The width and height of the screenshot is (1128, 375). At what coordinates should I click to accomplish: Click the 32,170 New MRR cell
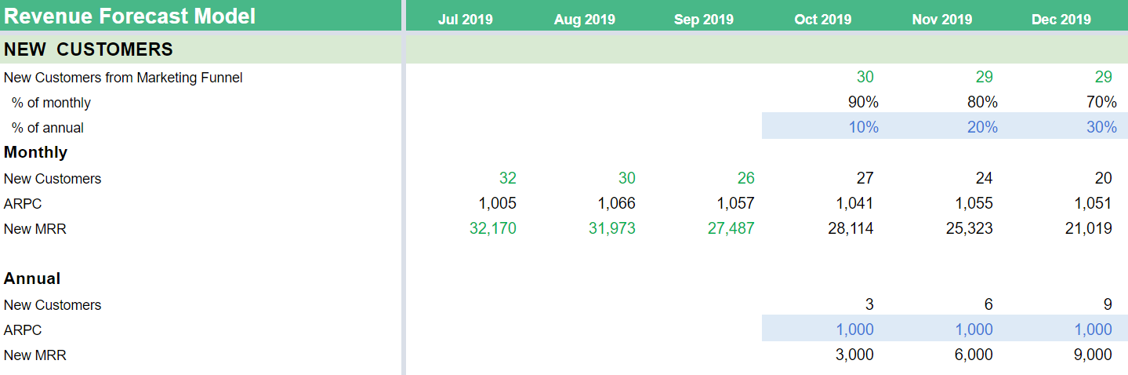[492, 229]
